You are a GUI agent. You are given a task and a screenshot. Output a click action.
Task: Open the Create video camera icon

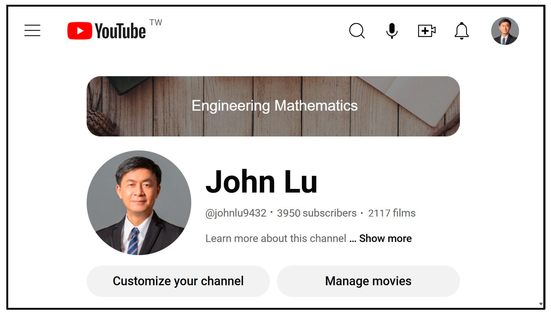click(427, 31)
